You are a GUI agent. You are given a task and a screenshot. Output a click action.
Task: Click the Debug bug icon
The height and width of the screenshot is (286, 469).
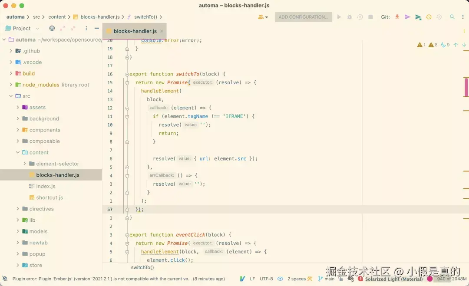coord(349,17)
